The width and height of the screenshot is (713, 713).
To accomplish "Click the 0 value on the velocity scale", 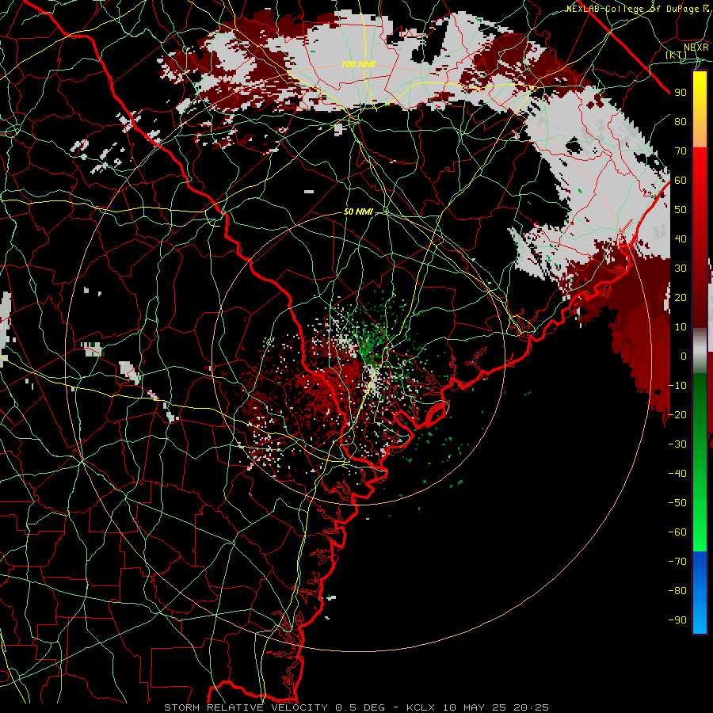I will coord(684,356).
